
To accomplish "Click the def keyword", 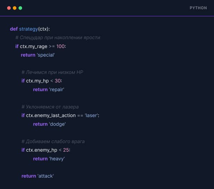I will coord(14,29).
